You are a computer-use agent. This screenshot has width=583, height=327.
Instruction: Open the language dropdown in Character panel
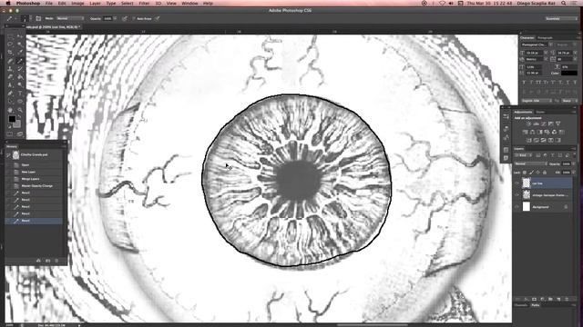click(537, 101)
